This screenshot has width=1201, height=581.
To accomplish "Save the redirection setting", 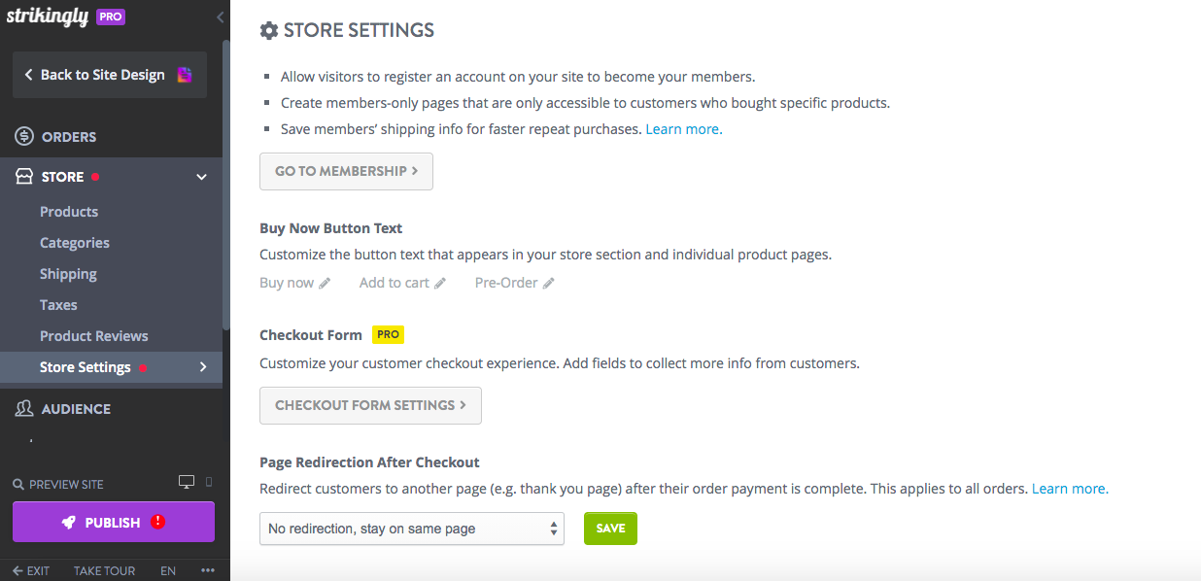I will (610, 529).
